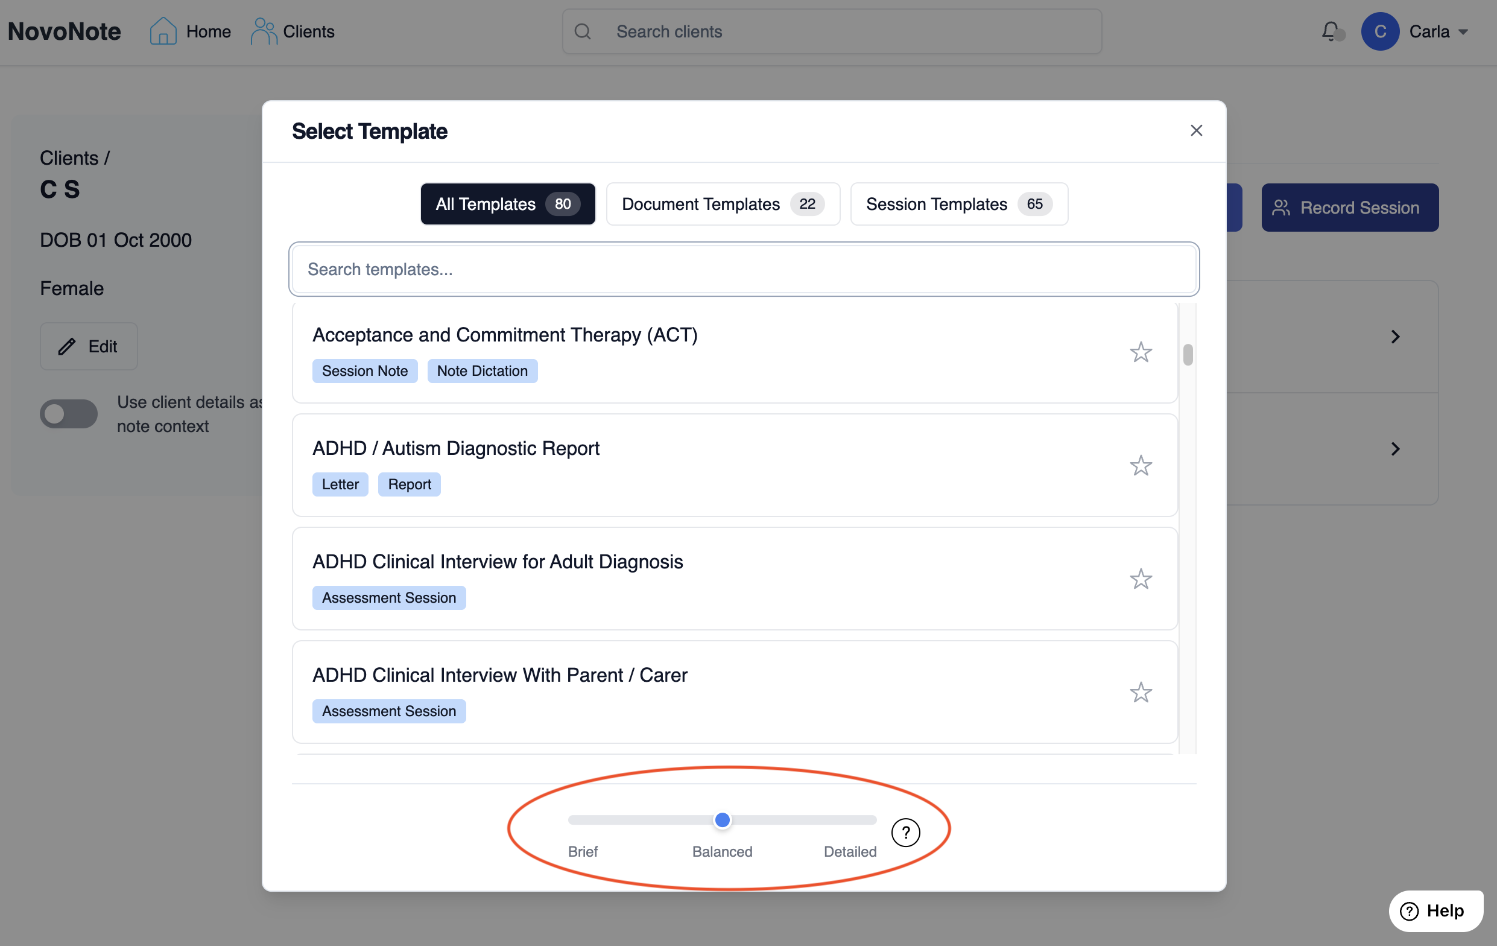
Task: Click the Clients people icon
Action: pyautogui.click(x=264, y=31)
